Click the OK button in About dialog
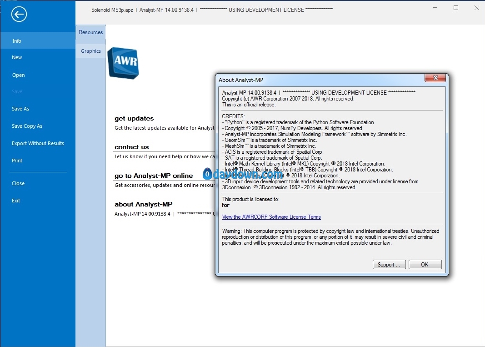485x347 pixels. tap(425, 264)
